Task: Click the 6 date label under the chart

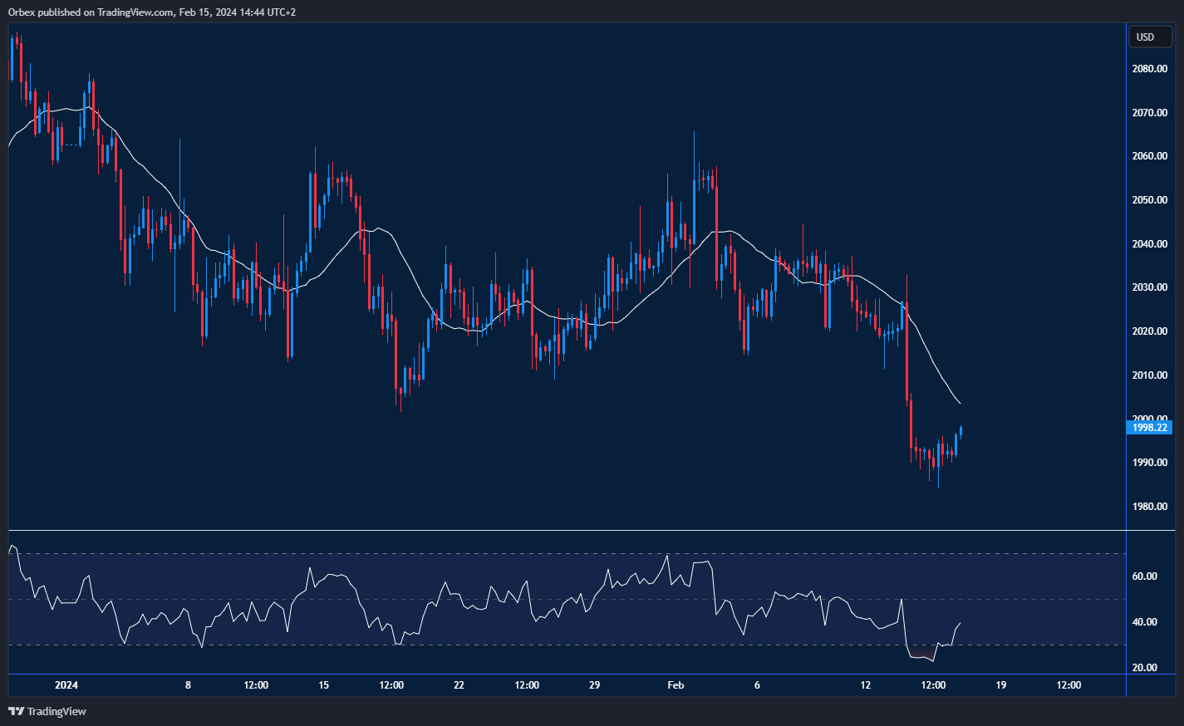Action: pos(756,684)
